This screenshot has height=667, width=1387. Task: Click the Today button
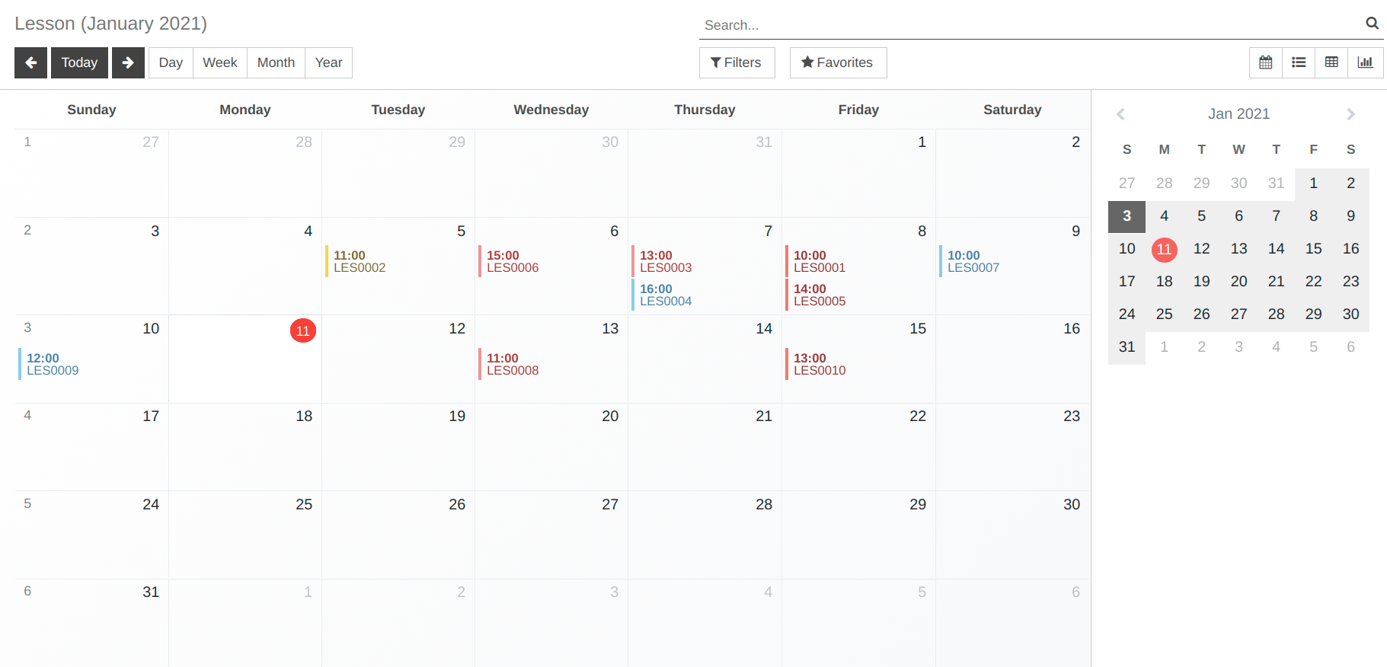79,62
